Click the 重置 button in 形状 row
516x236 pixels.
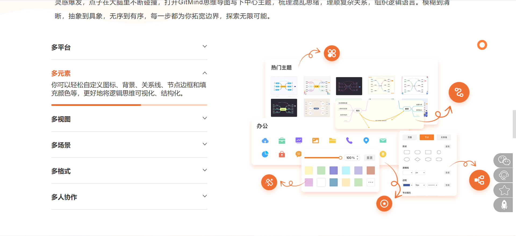[447, 147]
